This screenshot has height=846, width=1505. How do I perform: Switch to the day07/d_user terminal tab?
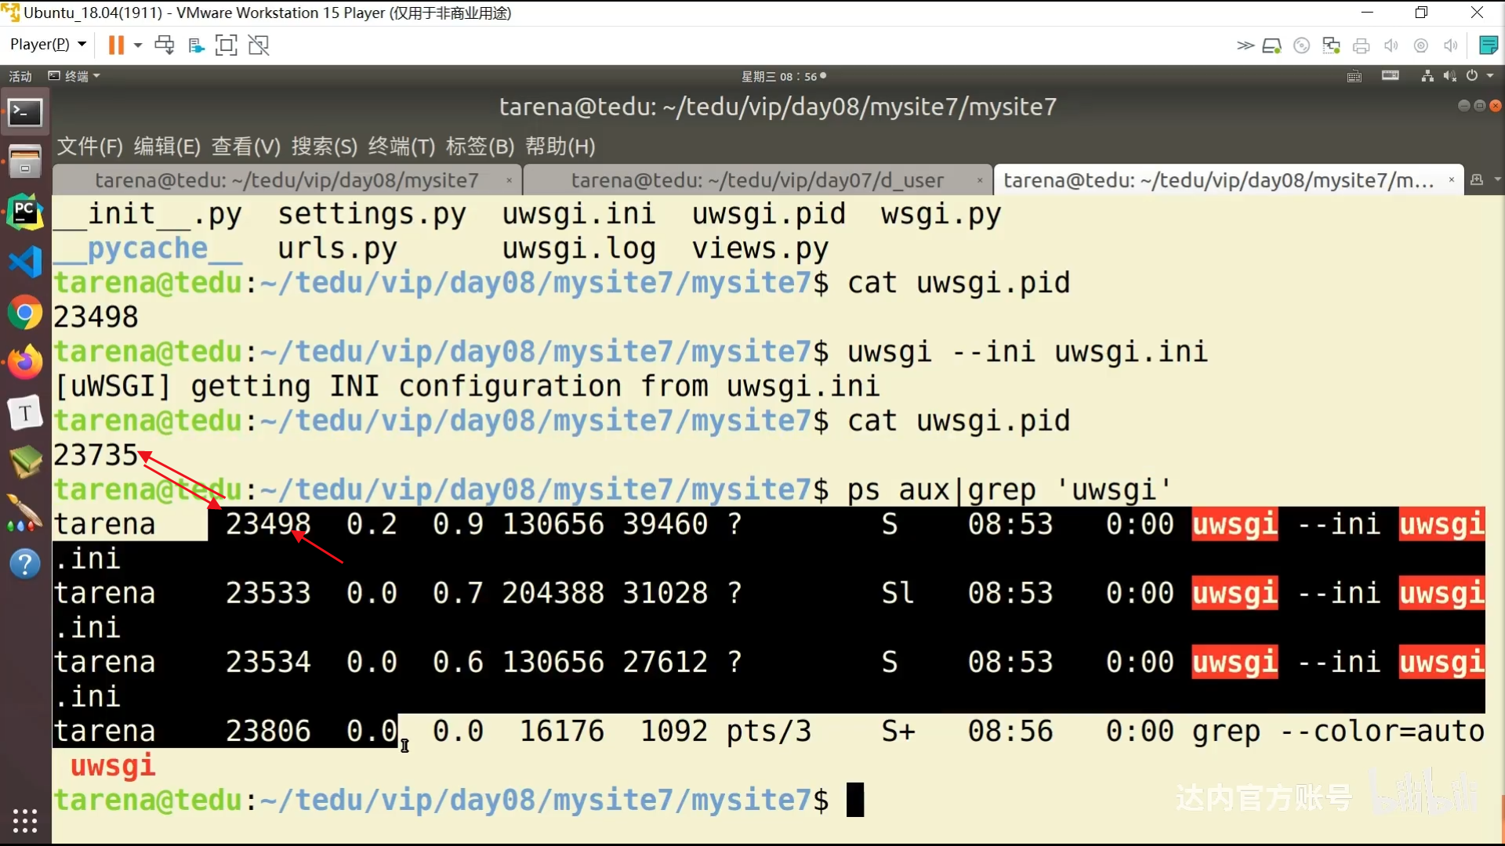756,180
